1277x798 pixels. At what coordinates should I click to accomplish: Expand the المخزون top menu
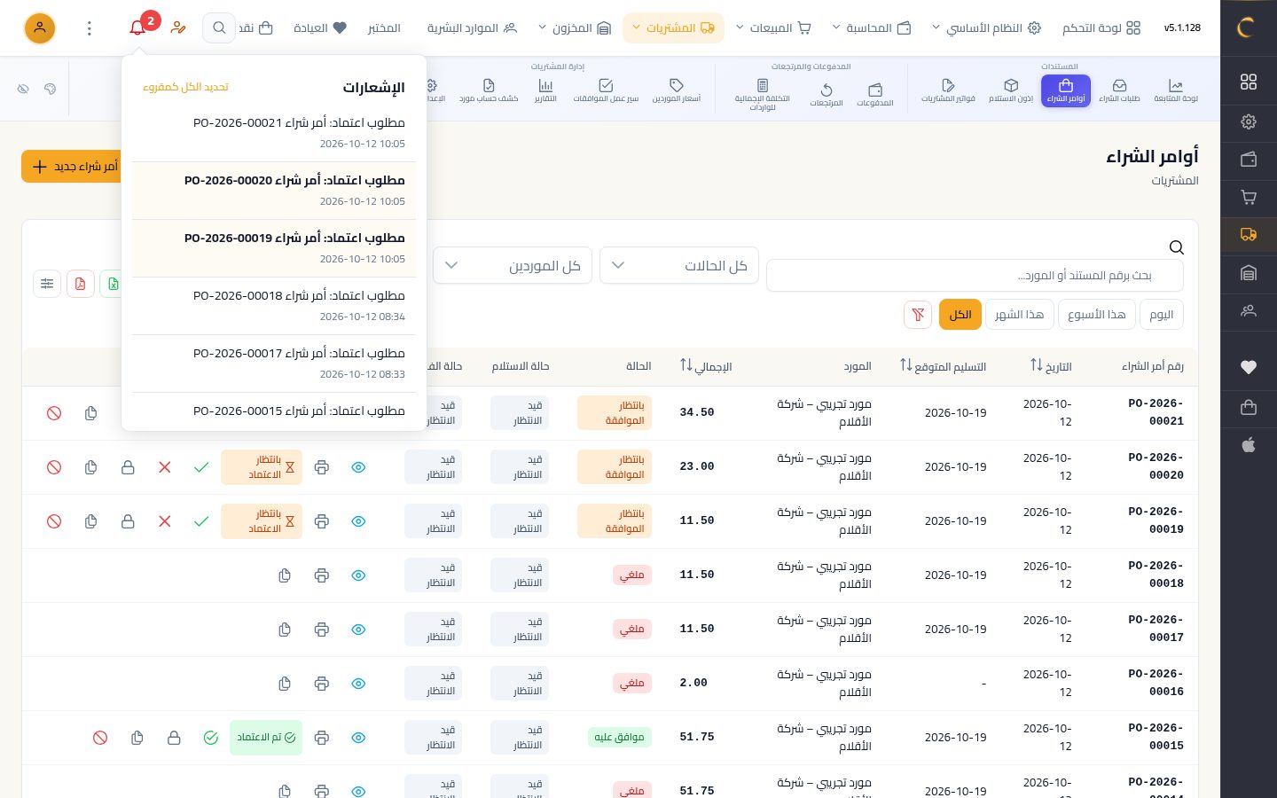(x=575, y=28)
